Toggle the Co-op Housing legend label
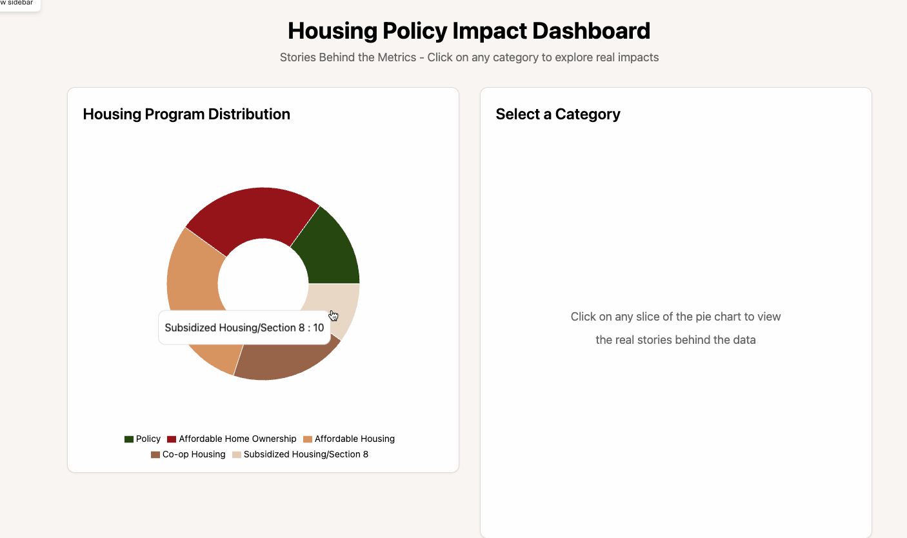The width and height of the screenshot is (907, 538). pos(194,454)
